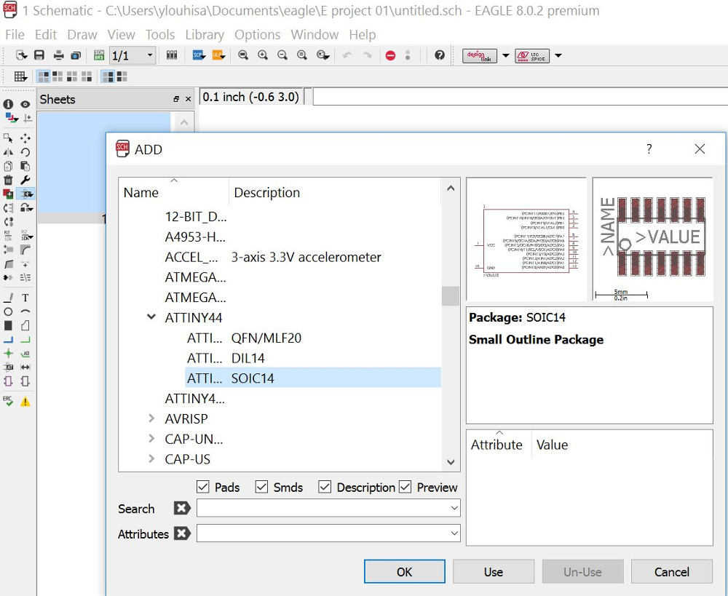Click the OK button
The height and width of the screenshot is (596, 728).
(404, 571)
